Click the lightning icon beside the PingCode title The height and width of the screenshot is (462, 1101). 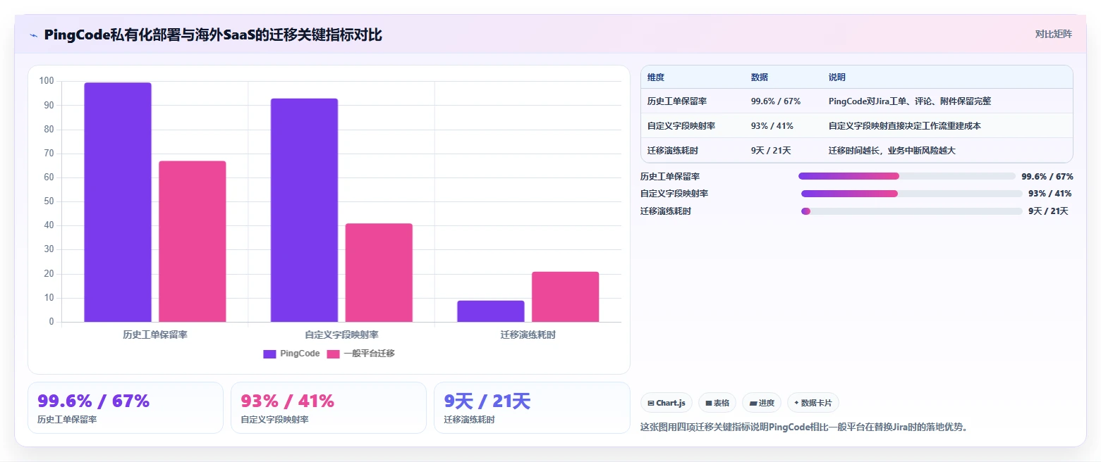coord(33,35)
